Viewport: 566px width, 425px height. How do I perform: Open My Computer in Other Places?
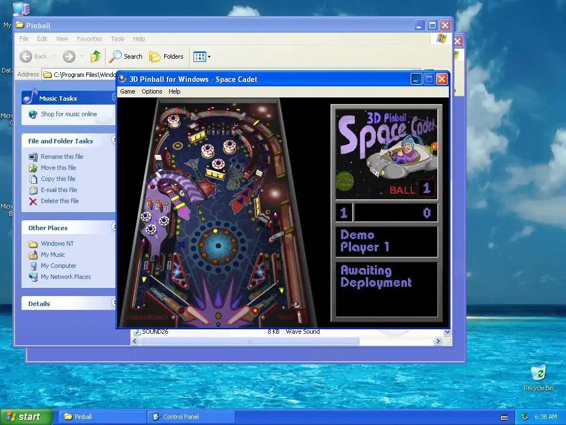tap(59, 266)
